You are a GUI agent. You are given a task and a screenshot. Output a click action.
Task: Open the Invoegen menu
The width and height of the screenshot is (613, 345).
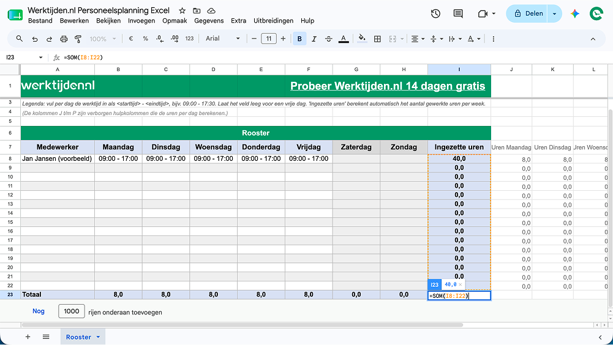point(141,21)
